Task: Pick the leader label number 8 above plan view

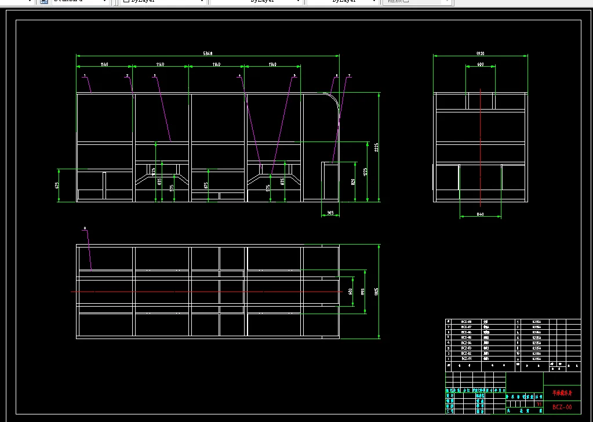Action: [85, 228]
